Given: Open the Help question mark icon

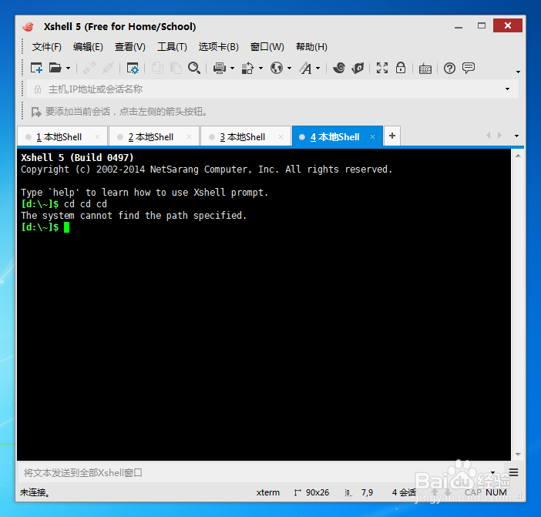Looking at the screenshot, I should pyautogui.click(x=449, y=69).
